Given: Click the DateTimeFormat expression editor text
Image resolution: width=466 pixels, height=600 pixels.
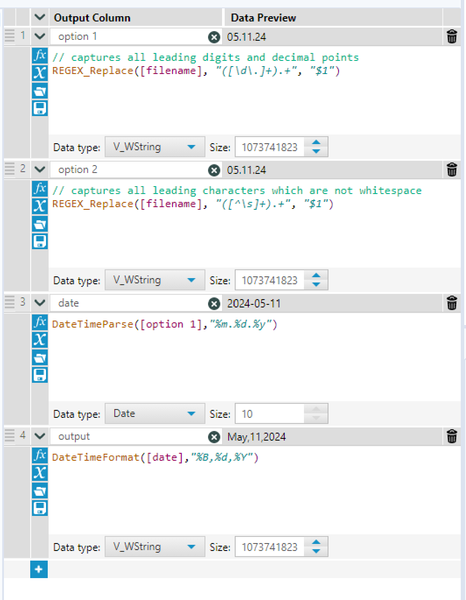Looking at the screenshot, I should tap(155, 458).
